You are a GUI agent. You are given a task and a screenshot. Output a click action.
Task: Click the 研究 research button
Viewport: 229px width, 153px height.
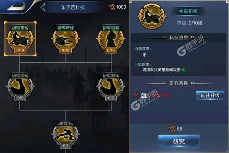[x=179, y=141]
